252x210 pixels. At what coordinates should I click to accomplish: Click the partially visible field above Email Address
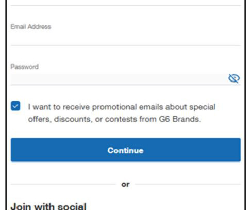(x=126, y=3)
